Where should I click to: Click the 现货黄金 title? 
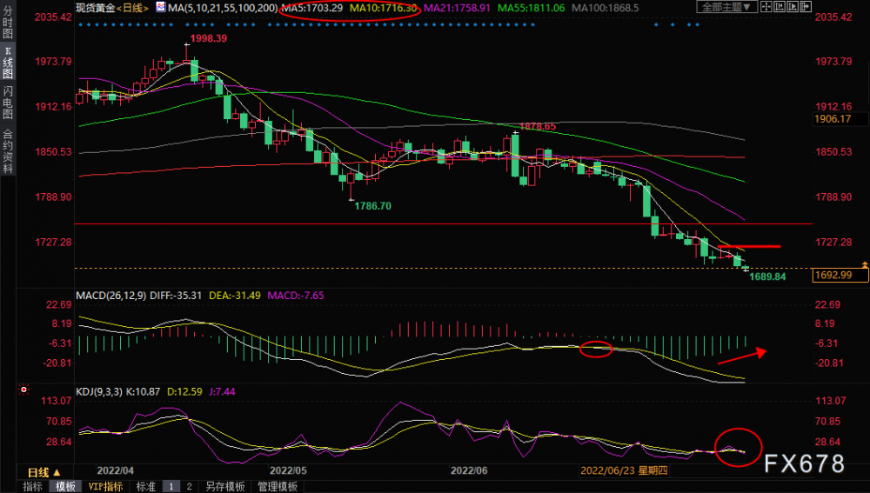(x=96, y=8)
